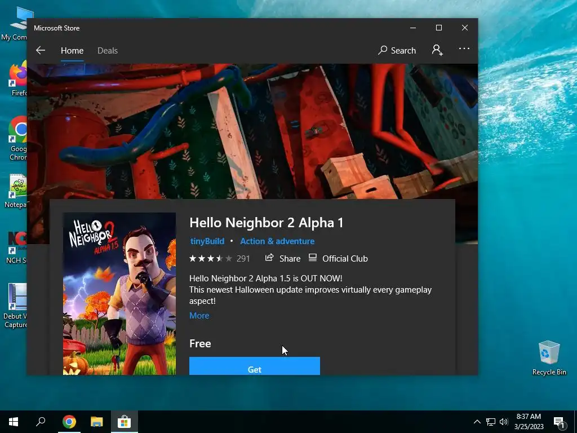Select the Recycle Bin desktop icon
Screen dimensions: 577x433
click(549, 357)
